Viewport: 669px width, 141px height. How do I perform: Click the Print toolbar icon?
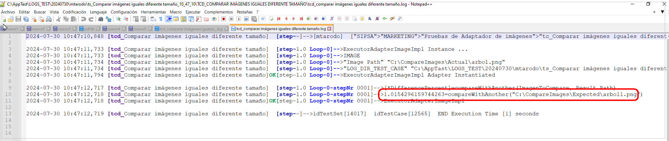pyautogui.click(x=49, y=19)
